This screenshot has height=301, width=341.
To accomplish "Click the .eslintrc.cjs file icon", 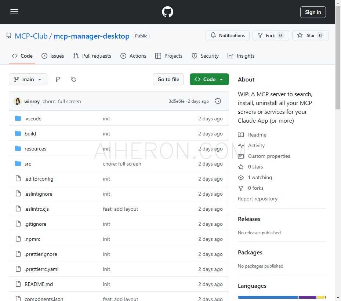I will pyautogui.click(x=18, y=208).
